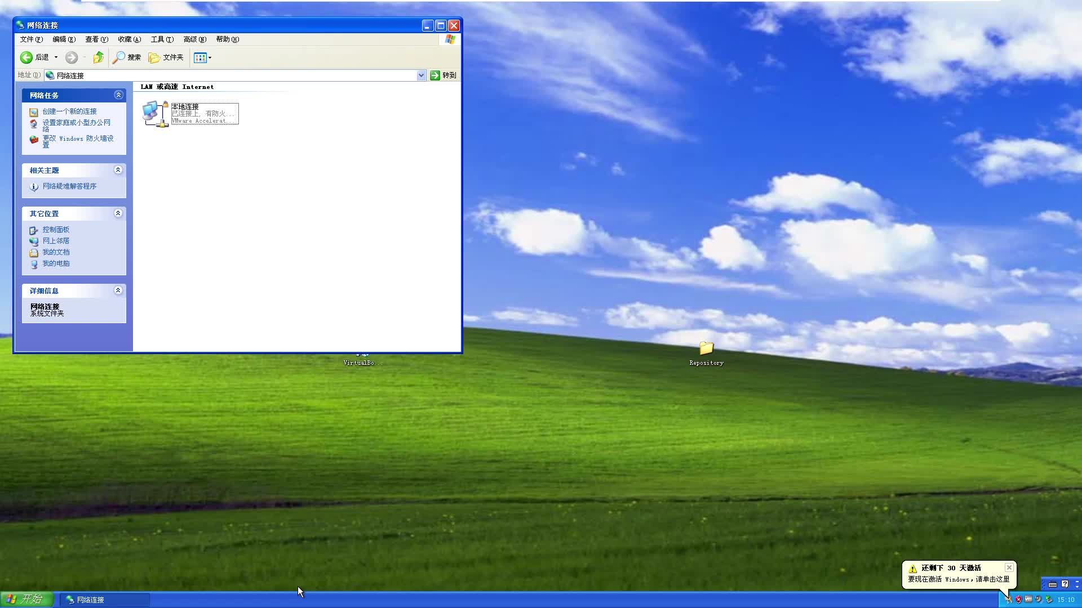Viewport: 1082px width, 608px height.
Task: Collapse the 详细信息 section
Action: (x=118, y=290)
